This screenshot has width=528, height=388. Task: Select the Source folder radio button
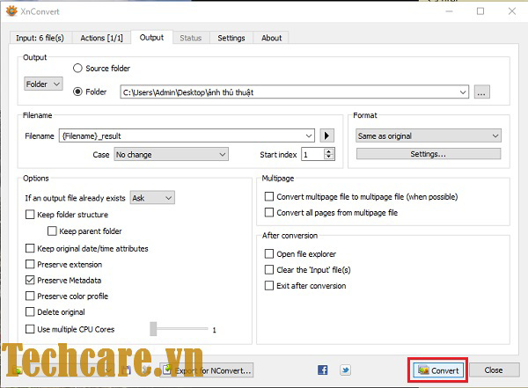[77, 68]
